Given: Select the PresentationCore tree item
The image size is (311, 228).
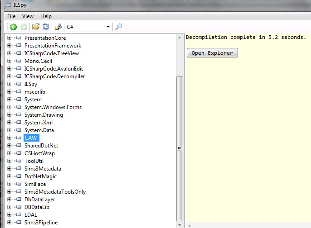Looking at the screenshot, I should tap(45, 38).
